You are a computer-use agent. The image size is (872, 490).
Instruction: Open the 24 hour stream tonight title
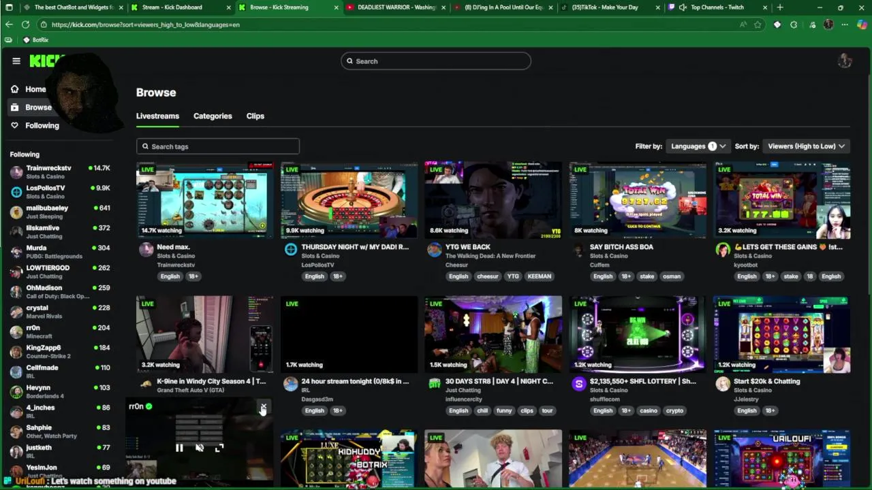click(x=355, y=381)
